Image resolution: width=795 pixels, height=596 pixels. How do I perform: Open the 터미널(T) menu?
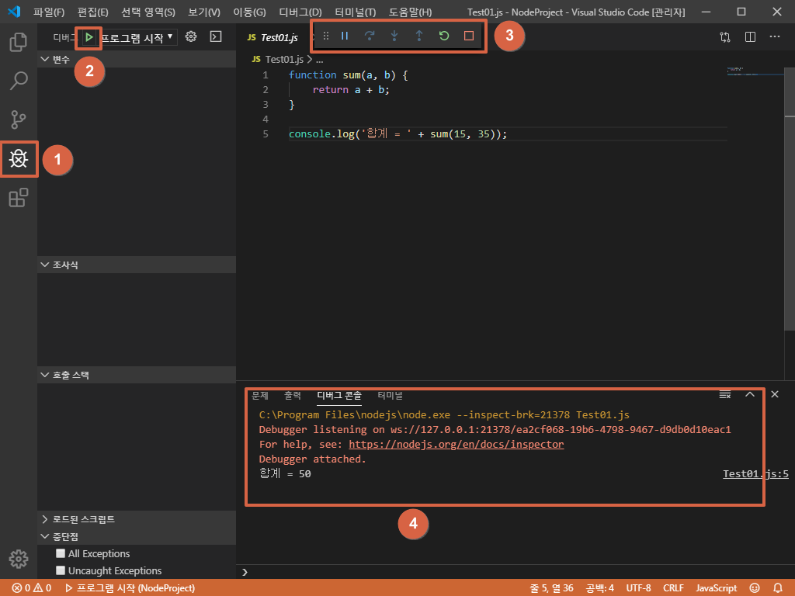coord(356,12)
